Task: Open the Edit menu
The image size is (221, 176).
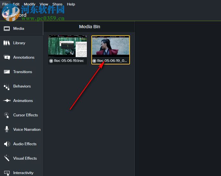Action: pyautogui.click(x=16, y=4)
